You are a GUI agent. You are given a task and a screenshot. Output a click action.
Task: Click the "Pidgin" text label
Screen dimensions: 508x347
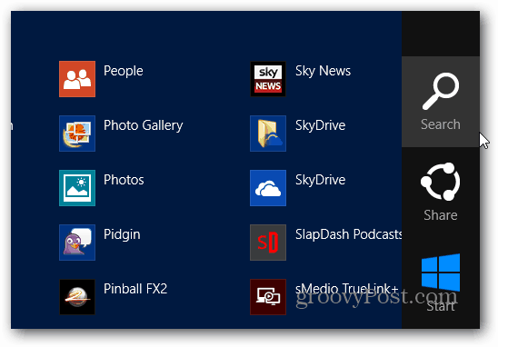[122, 235]
